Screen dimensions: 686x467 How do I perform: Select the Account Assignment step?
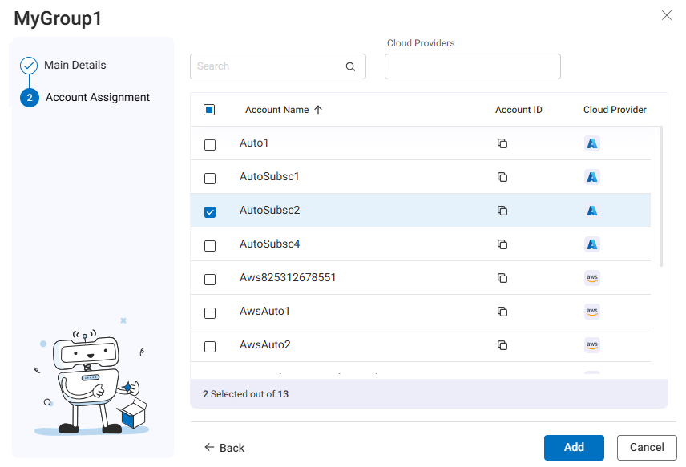[x=97, y=97]
